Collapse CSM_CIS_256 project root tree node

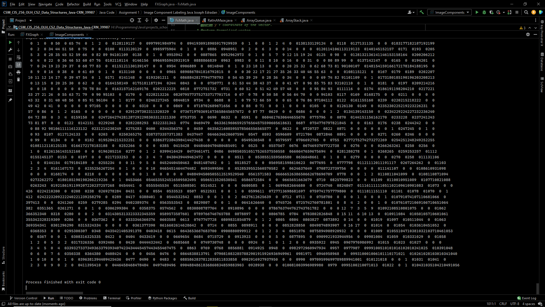[x=9, y=27]
